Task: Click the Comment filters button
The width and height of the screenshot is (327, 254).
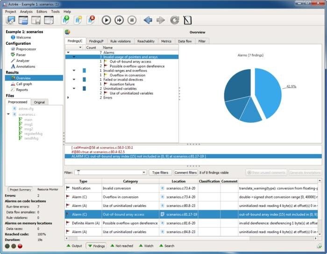Action: click(x=185, y=172)
